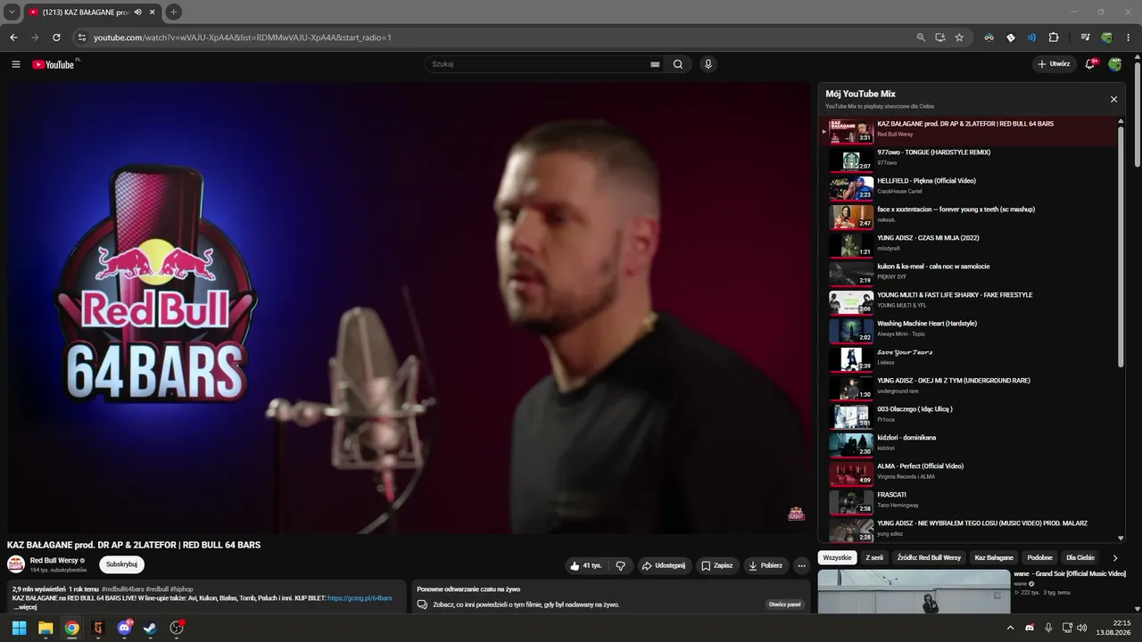Screen dimensions: 1142x642
Task: Close the Mój YouTube Mix panel
Action: pyautogui.click(x=1113, y=99)
